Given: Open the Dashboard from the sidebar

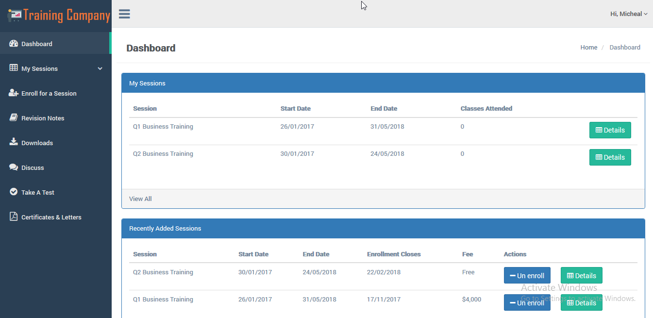Looking at the screenshot, I should pos(35,44).
